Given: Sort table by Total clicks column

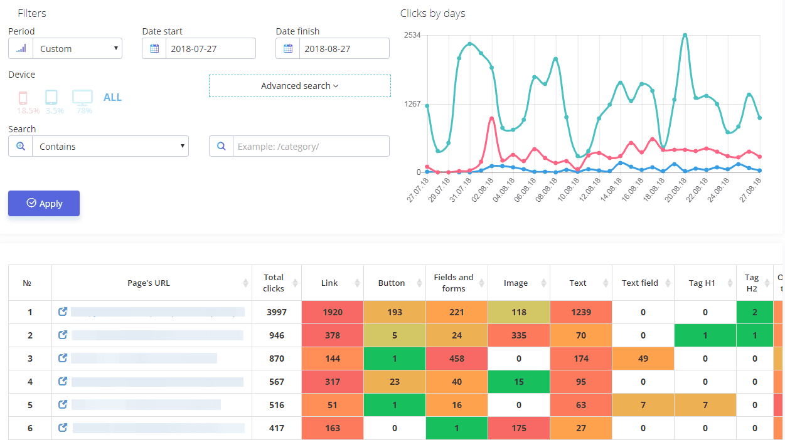Looking at the screenshot, I should pyautogui.click(x=277, y=283).
